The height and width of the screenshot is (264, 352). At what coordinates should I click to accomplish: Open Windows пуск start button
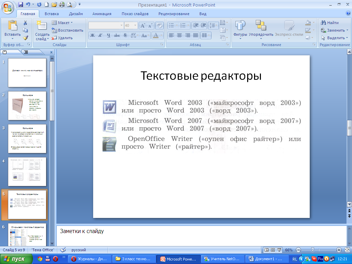click(16, 259)
